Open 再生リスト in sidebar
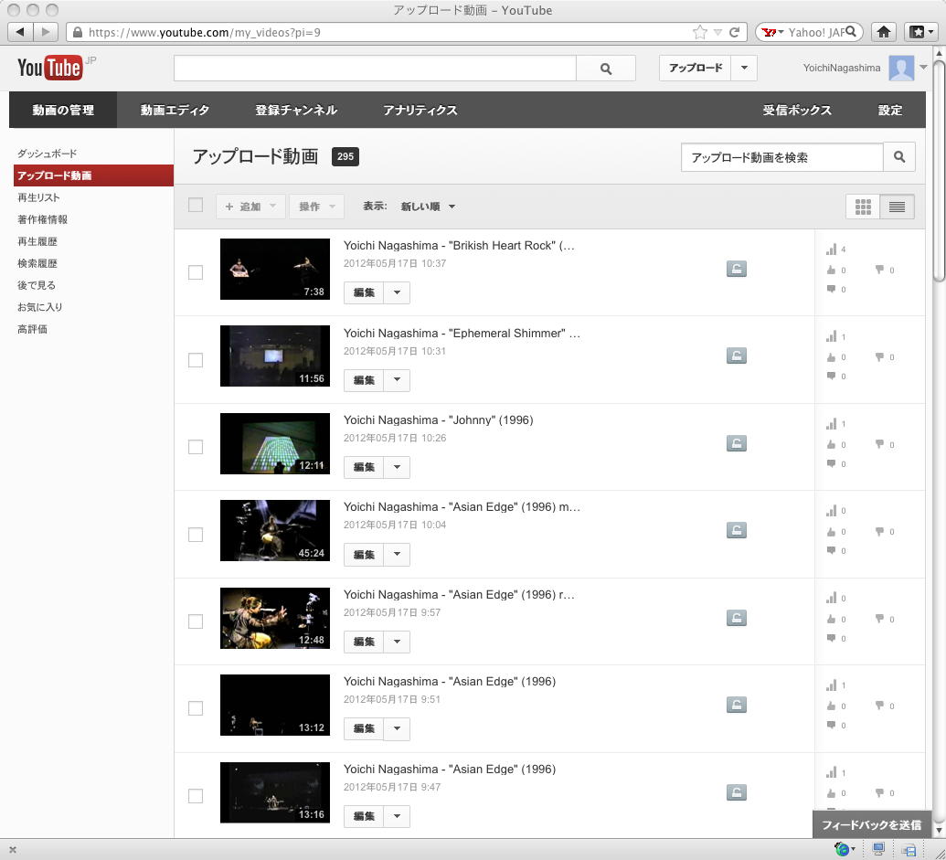Screen dimensions: 946x860 38,197
